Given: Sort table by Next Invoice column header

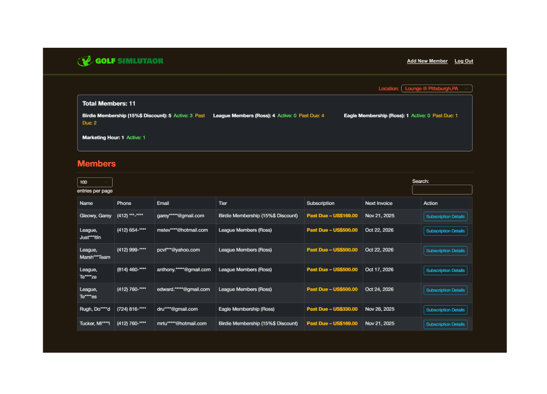Looking at the screenshot, I should click(x=379, y=203).
